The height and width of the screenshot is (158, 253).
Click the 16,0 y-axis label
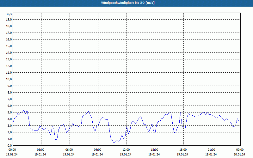(9, 39)
